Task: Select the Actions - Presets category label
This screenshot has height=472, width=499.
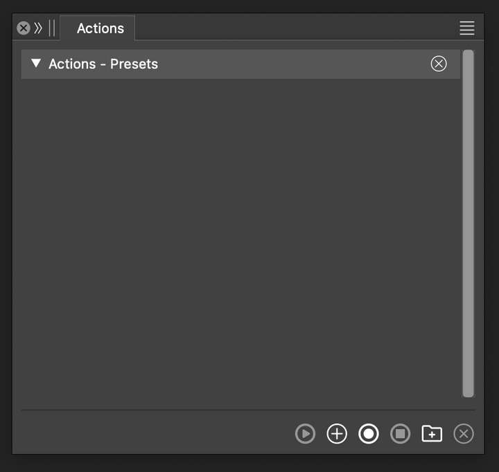Action: (103, 64)
